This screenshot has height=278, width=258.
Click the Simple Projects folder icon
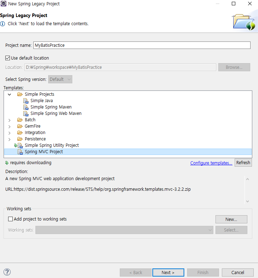click(20, 94)
